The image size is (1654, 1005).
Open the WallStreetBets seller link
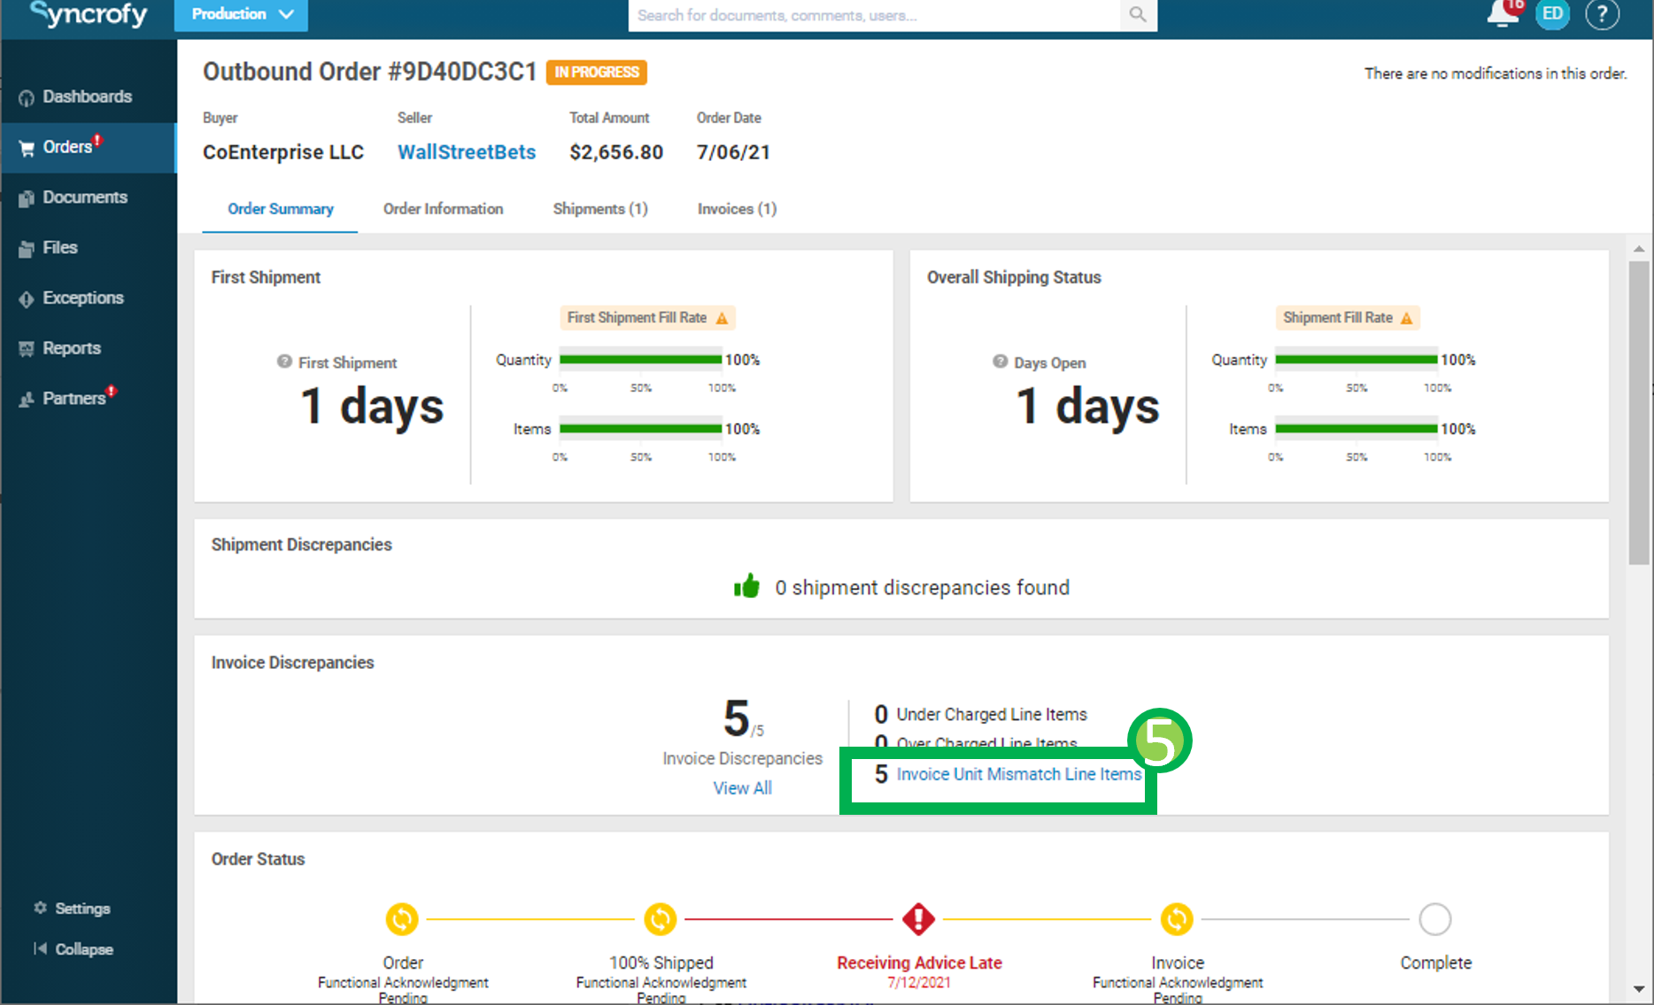tap(467, 152)
